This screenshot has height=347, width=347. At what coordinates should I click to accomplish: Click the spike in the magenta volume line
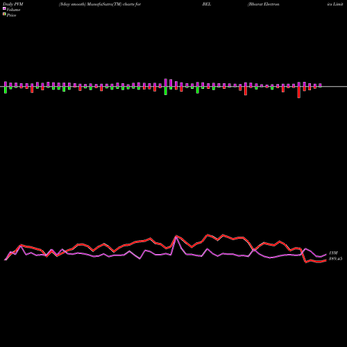(x=176, y=237)
